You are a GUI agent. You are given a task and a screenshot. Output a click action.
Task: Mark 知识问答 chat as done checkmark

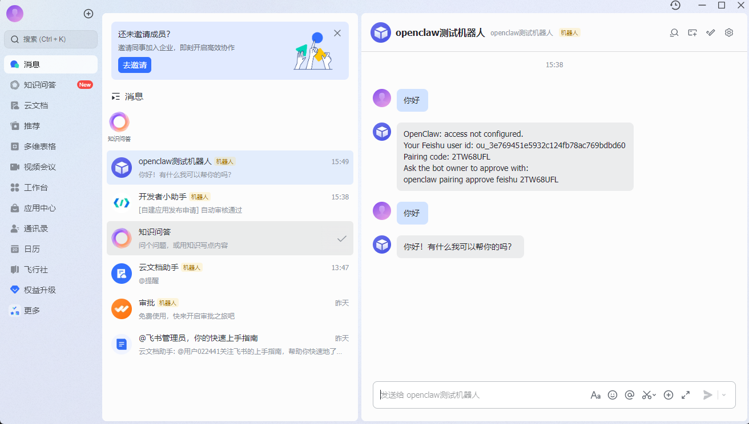click(x=342, y=239)
